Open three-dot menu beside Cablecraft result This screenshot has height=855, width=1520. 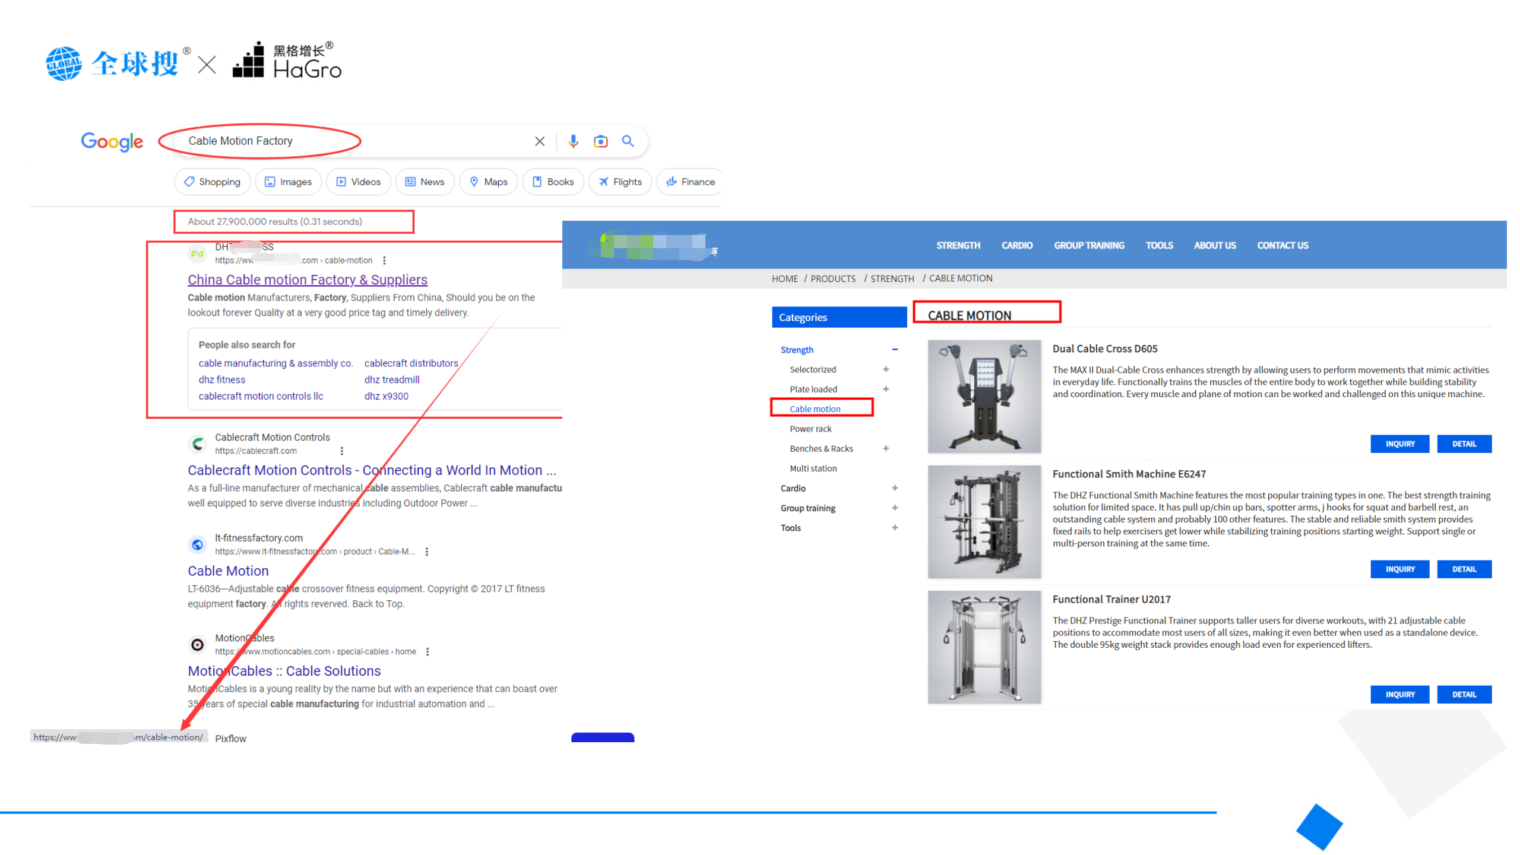click(x=341, y=451)
